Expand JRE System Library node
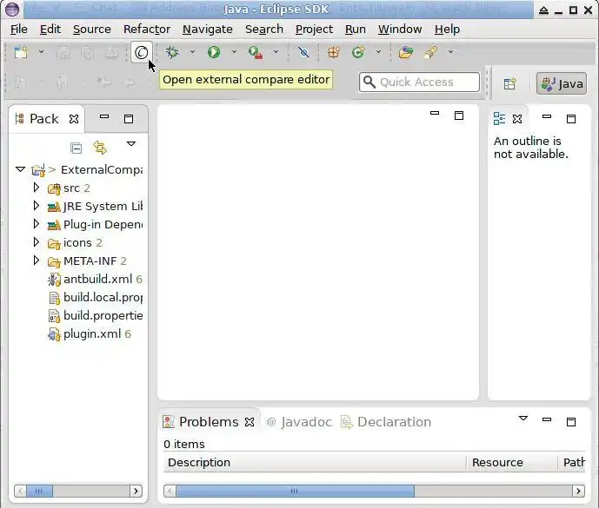The width and height of the screenshot is (599, 508). pyautogui.click(x=37, y=206)
